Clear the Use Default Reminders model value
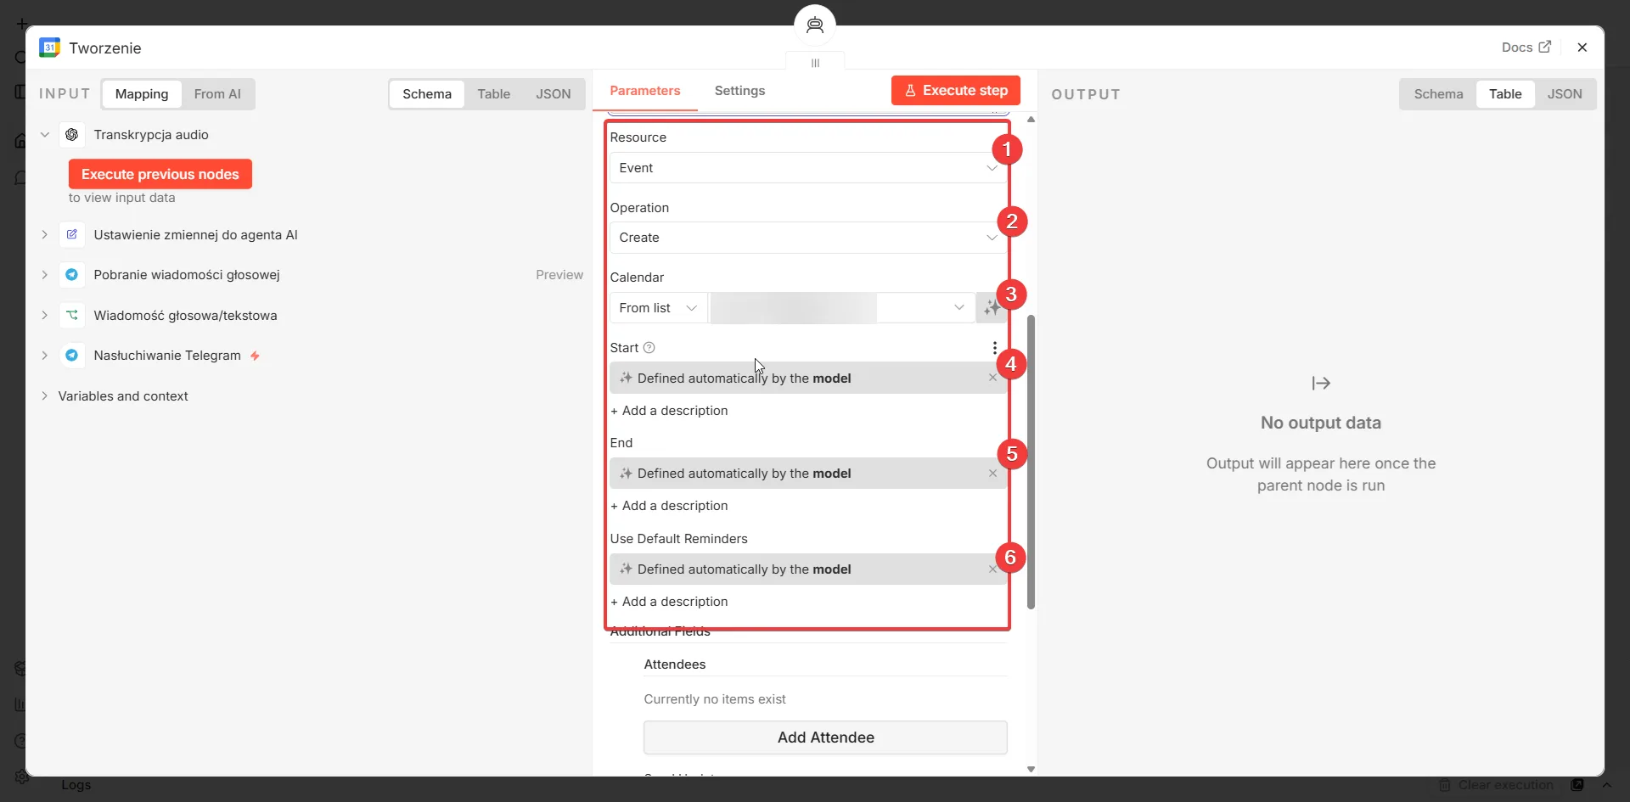 tap(992, 569)
